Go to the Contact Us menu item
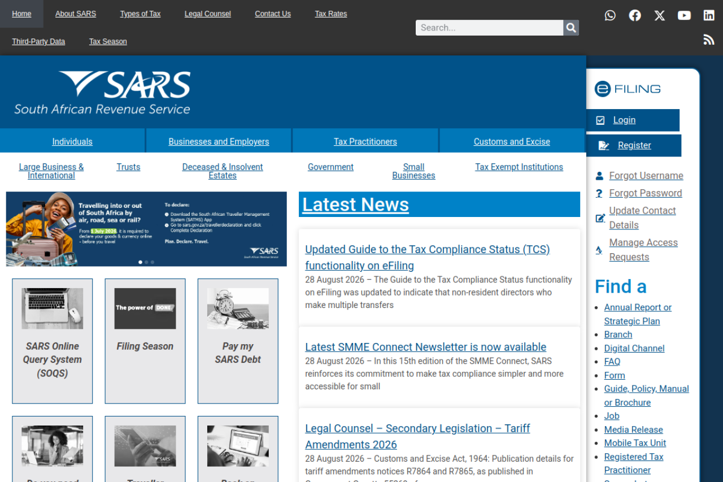Image resolution: width=723 pixels, height=482 pixels. pos(273,14)
